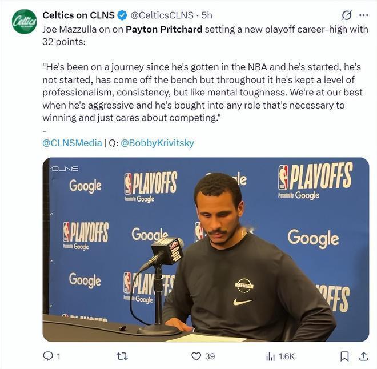
Task: Open the share upload icon
Action: (364, 356)
